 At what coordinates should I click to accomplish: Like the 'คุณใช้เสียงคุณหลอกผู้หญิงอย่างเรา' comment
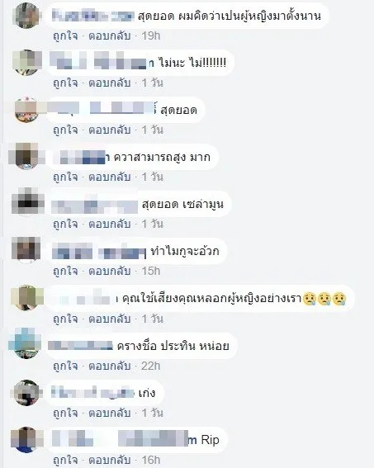coord(65,319)
